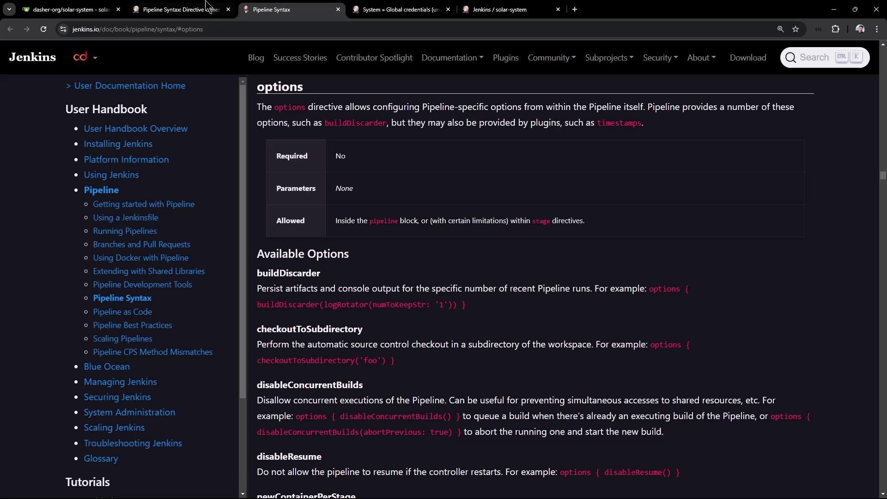
Task: Click the Search input field
Action: [x=814, y=57]
